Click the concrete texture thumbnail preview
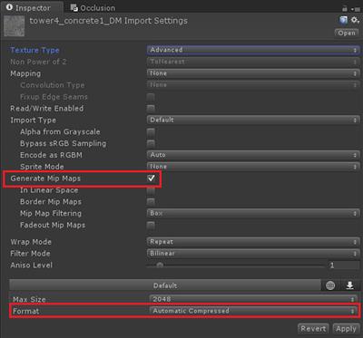Image resolution: width=363 pixels, height=338 pixels. (x=14, y=26)
